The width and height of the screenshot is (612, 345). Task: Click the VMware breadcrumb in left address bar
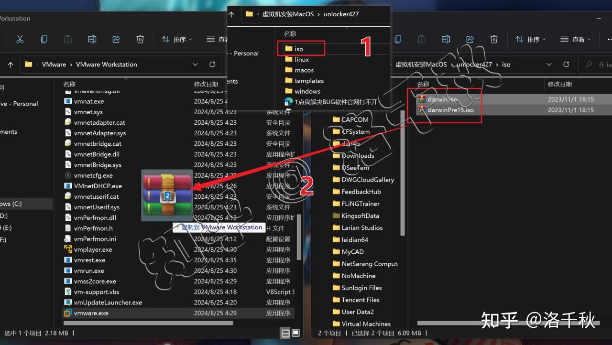pyautogui.click(x=54, y=65)
